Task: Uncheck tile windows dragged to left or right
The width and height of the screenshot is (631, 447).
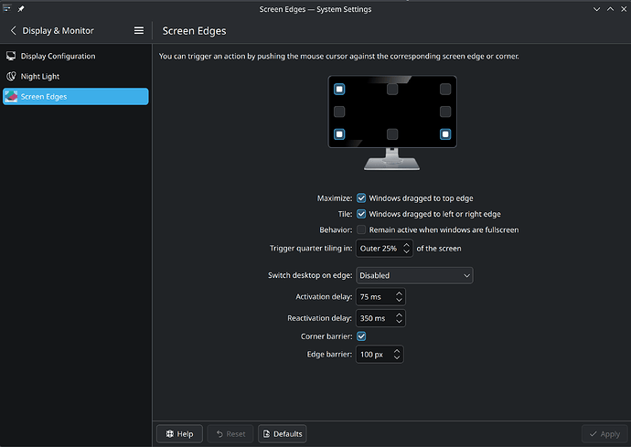Action: click(x=361, y=214)
